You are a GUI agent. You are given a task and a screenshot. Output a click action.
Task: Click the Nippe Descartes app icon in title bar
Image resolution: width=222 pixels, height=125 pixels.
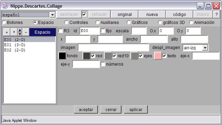pyautogui.click(x=5, y=6)
